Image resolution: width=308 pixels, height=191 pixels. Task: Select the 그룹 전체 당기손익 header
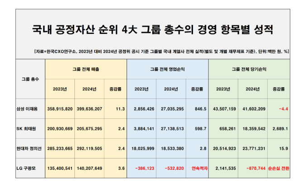(249, 69)
